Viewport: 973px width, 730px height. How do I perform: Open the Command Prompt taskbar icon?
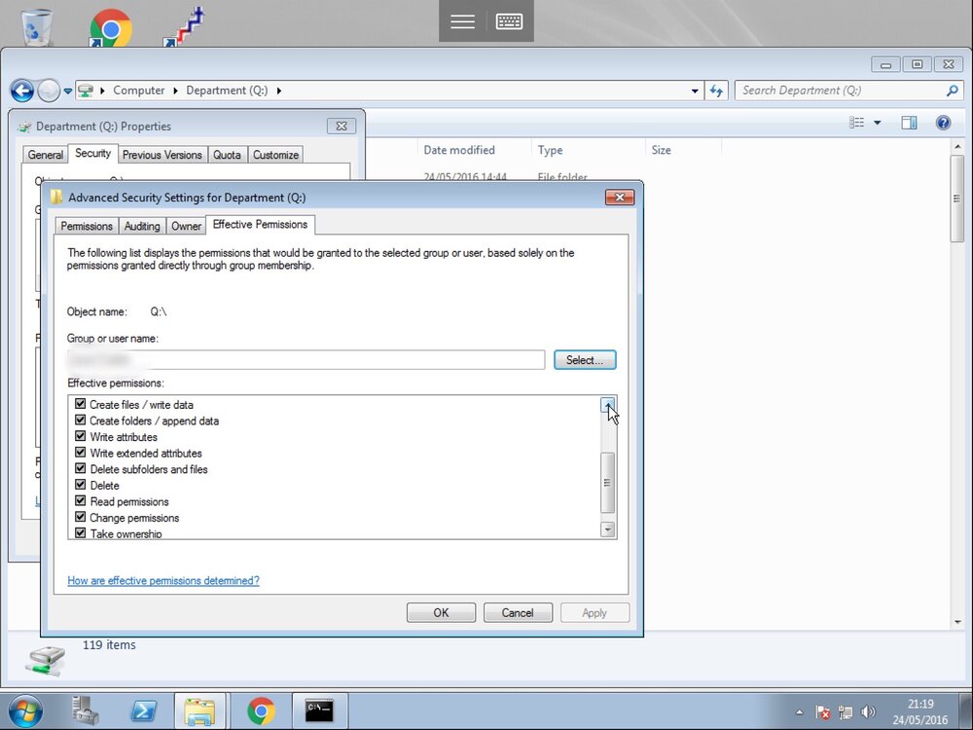pyautogui.click(x=319, y=711)
